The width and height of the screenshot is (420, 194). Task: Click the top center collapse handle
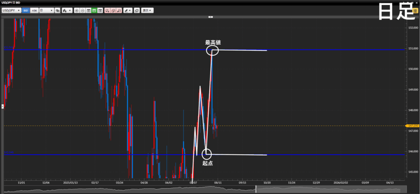point(210,17)
